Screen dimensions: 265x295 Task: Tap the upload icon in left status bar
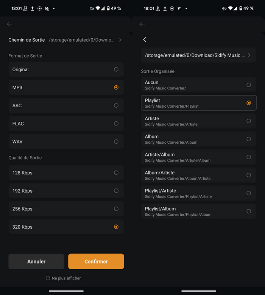tap(33, 8)
